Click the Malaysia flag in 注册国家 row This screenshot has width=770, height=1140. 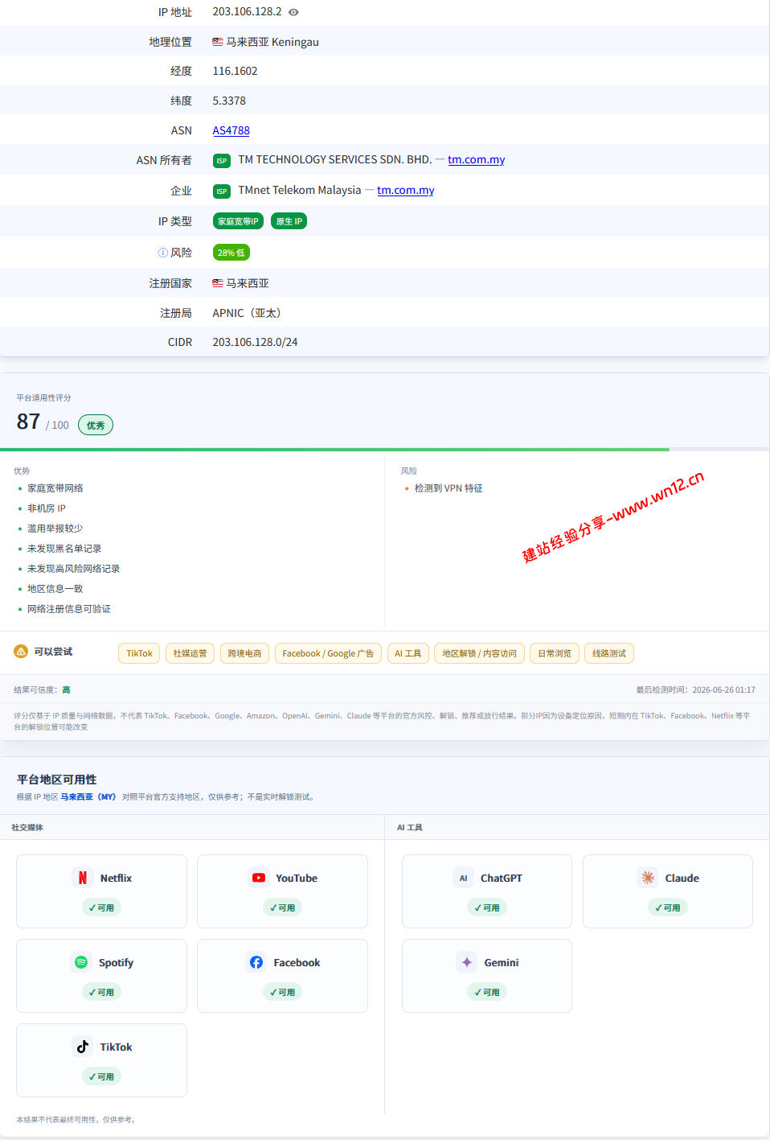click(x=218, y=283)
